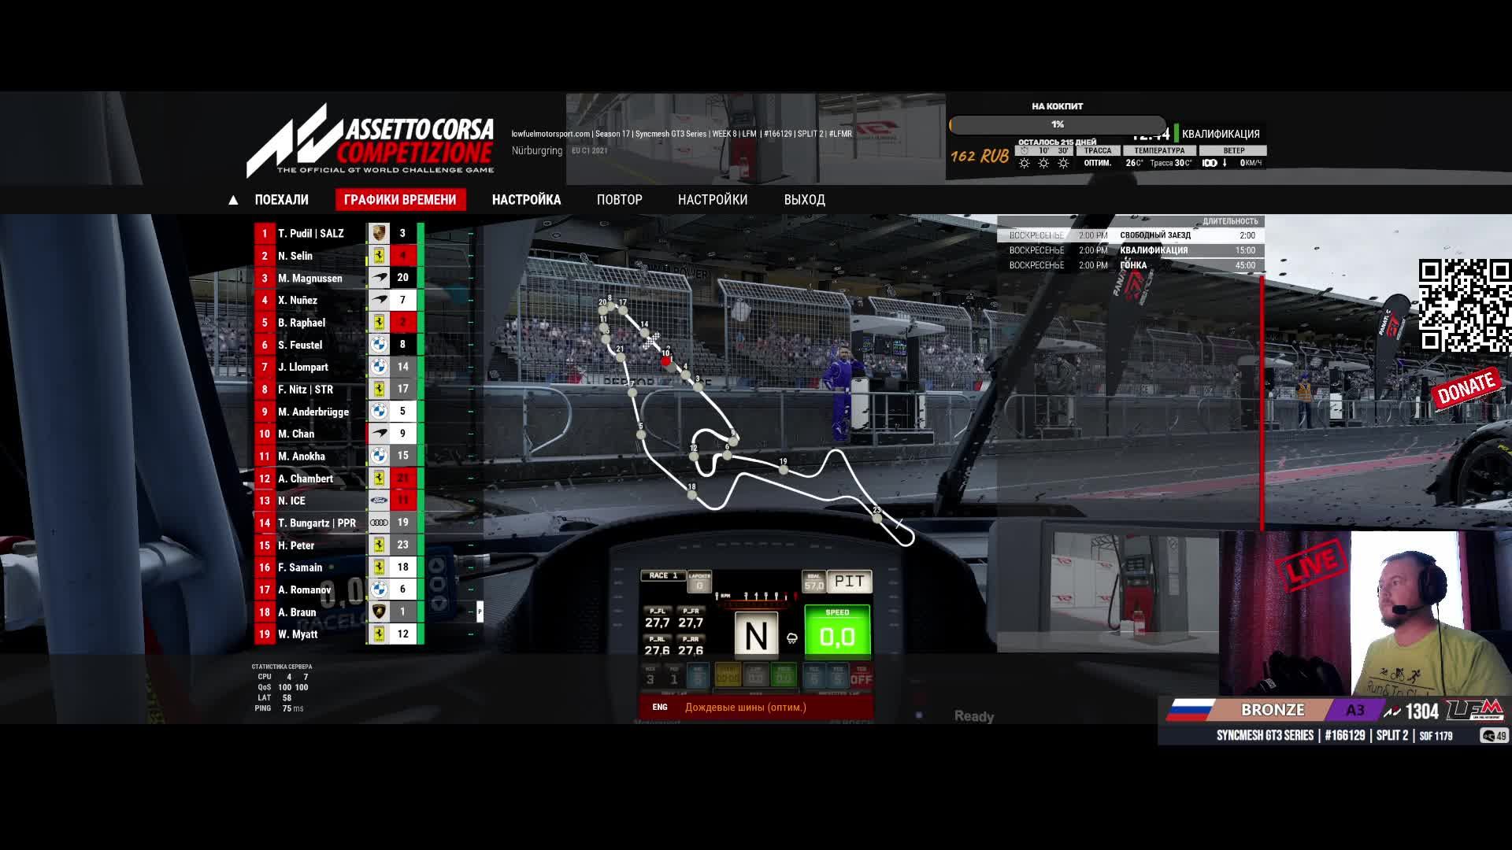Click the McLaren logo next to M. Magnussen

(379, 278)
